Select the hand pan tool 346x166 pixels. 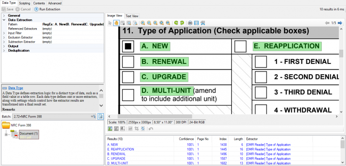click(x=116, y=23)
